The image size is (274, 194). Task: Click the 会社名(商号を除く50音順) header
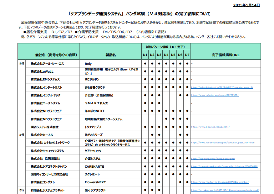point(56,55)
